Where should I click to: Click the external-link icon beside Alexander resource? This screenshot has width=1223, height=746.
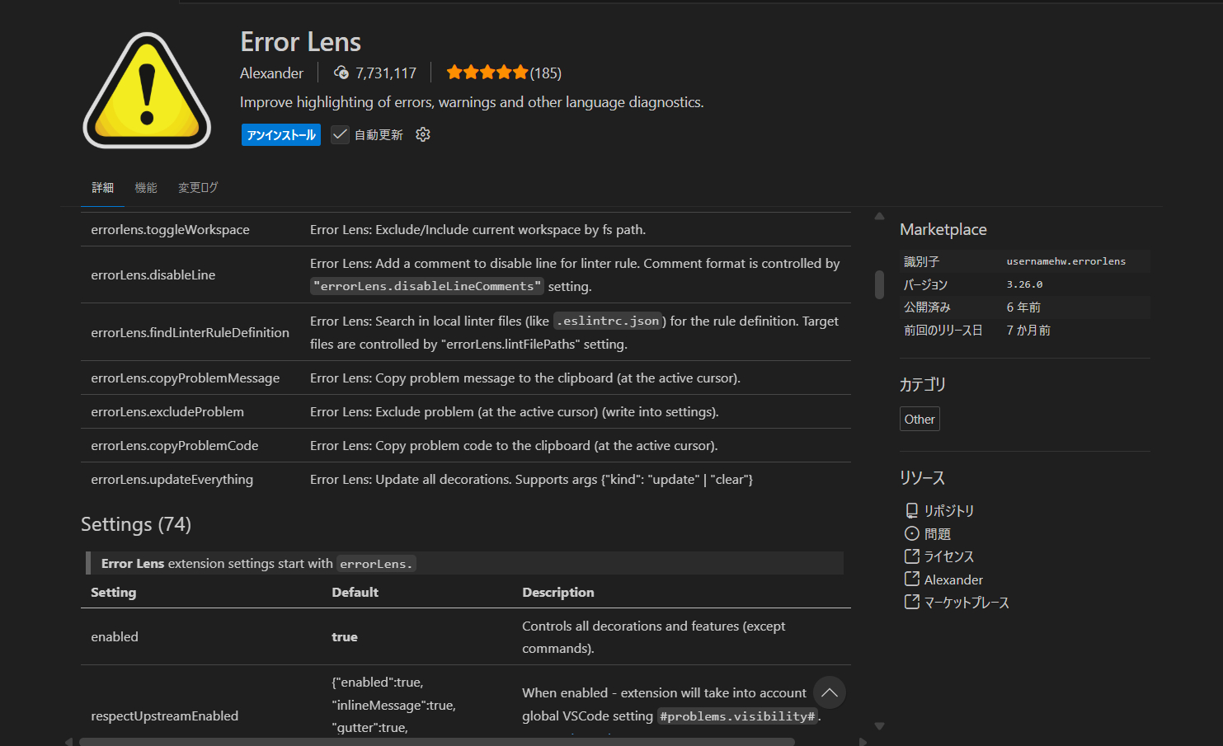pos(911,579)
